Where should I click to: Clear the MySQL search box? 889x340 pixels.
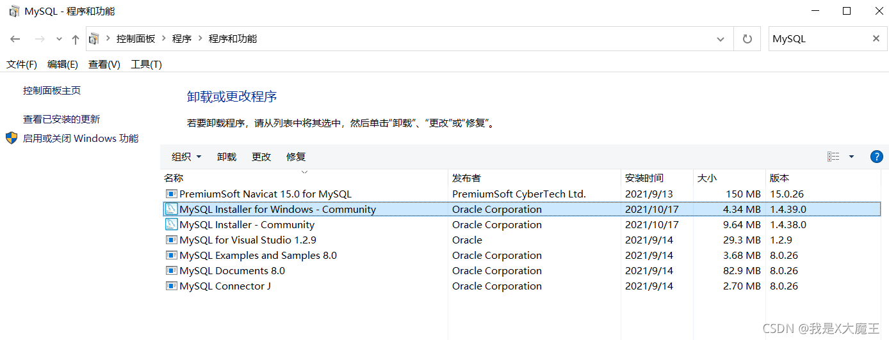tap(876, 39)
